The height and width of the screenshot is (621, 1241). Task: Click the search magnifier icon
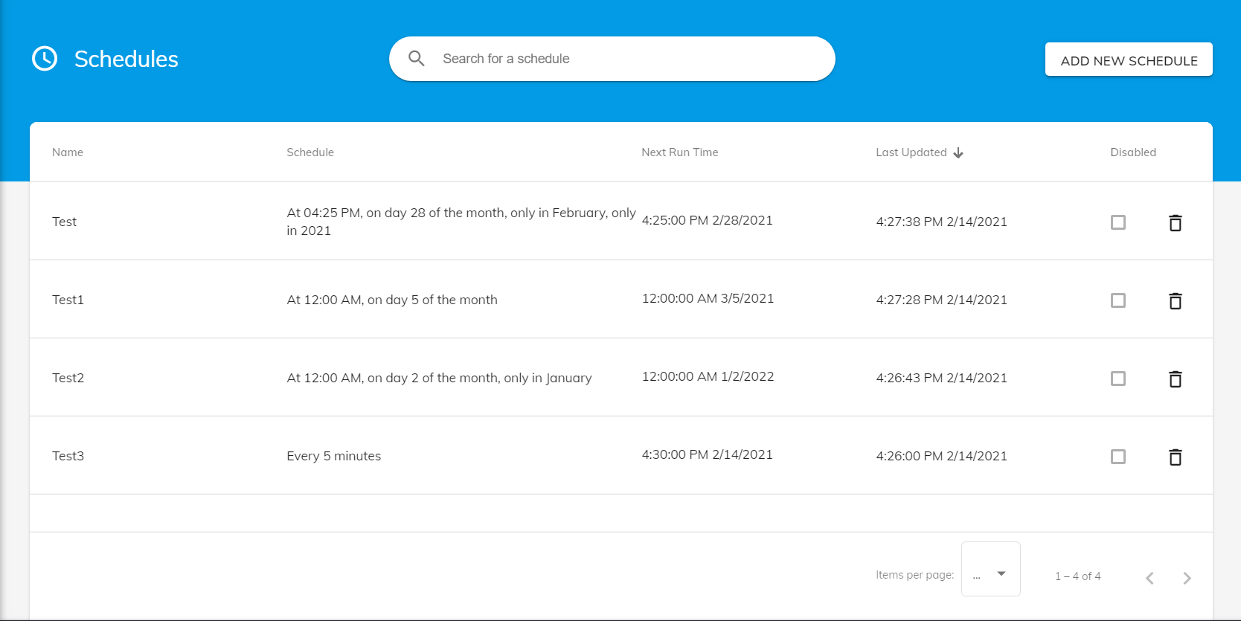click(x=417, y=59)
